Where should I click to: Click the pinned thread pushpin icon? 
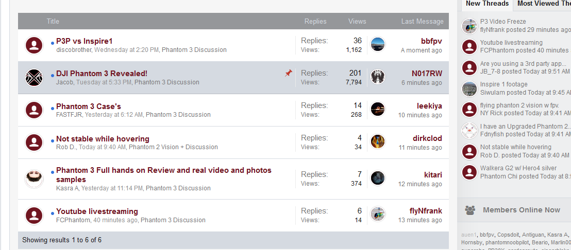(289, 74)
